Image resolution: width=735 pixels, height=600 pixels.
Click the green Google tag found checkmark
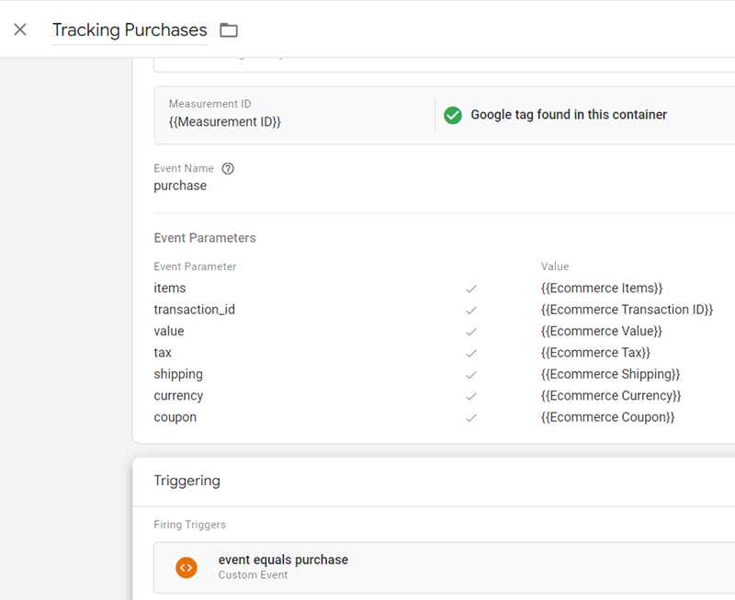(452, 115)
